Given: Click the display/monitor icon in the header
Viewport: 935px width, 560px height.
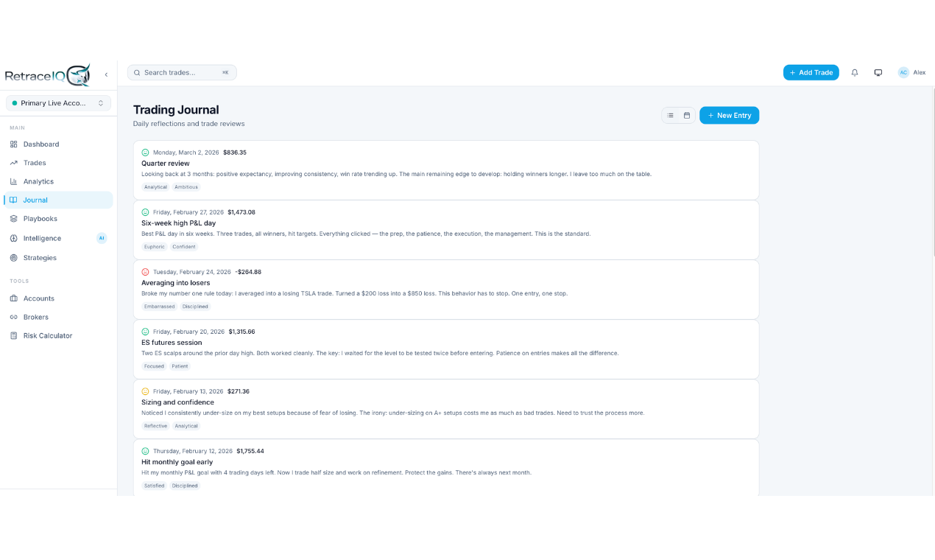Looking at the screenshot, I should (x=878, y=72).
